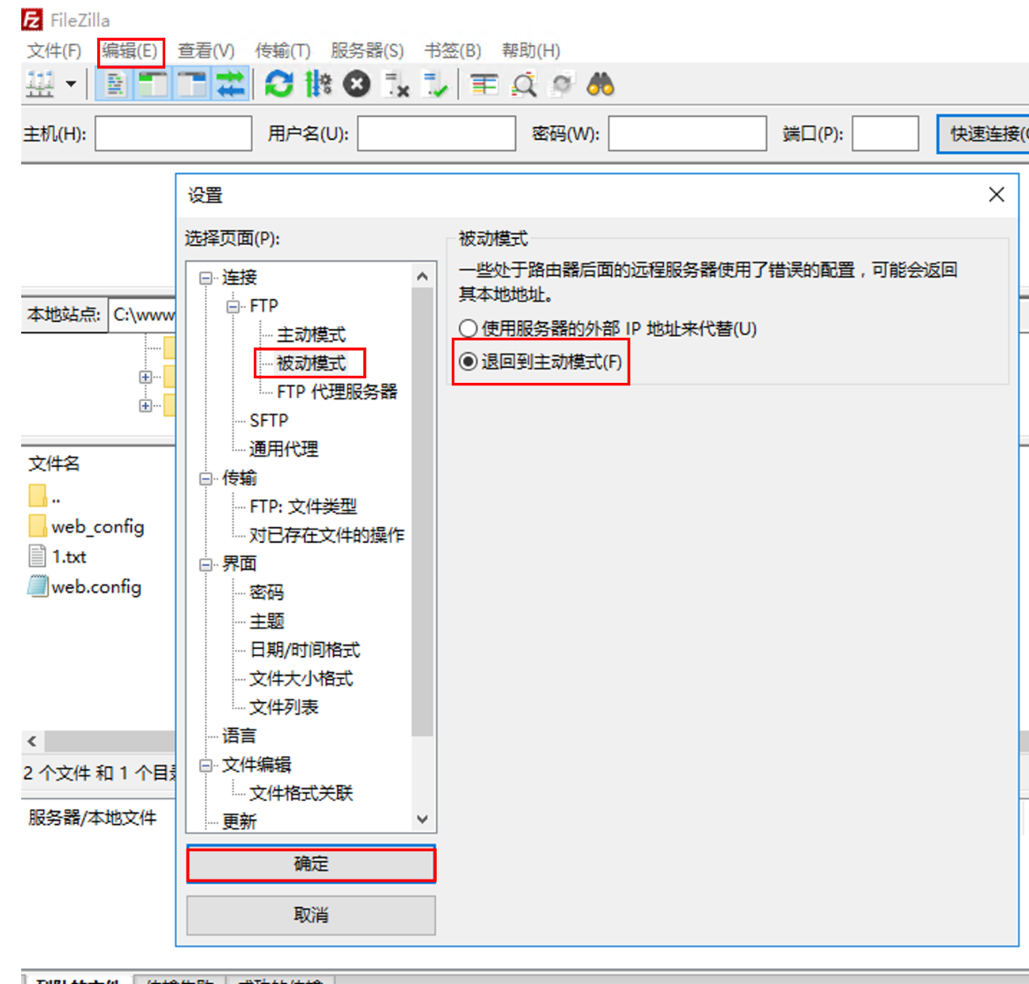The image size is (1029, 984).
Task: Toggle the message log display icon
Action: coord(114,85)
